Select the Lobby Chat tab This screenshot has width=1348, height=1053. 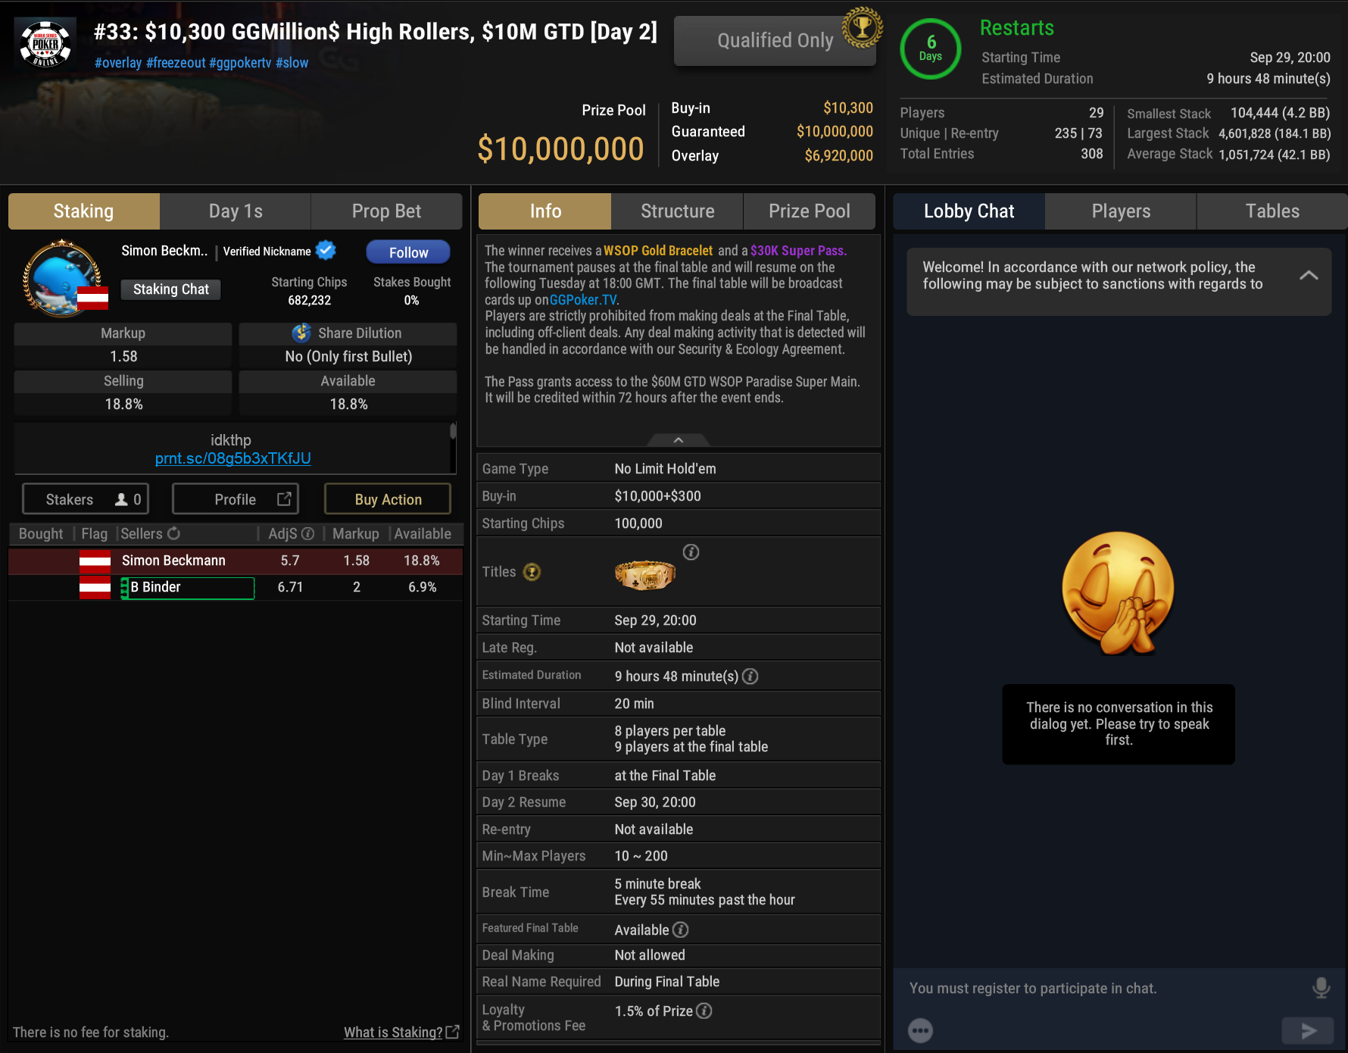(x=969, y=211)
